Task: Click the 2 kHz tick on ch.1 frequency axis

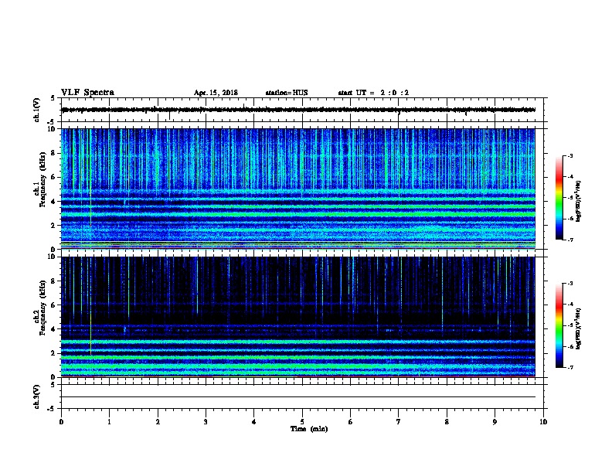Action: point(54,226)
